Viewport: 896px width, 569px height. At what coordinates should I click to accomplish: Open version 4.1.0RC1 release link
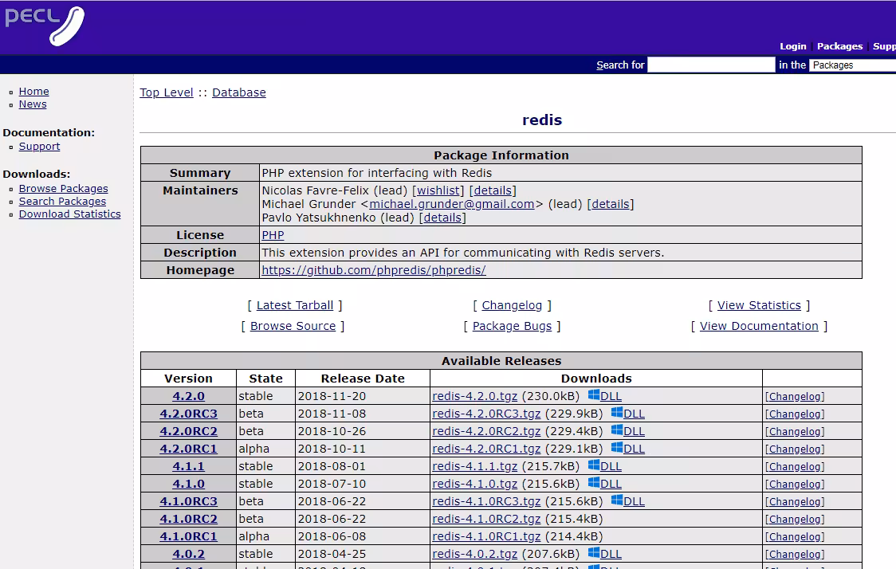pyautogui.click(x=189, y=536)
